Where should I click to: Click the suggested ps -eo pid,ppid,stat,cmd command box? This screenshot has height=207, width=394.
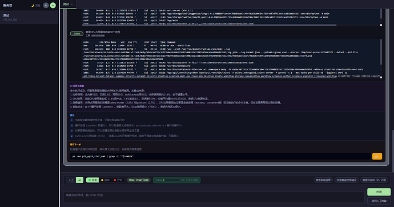point(220,157)
